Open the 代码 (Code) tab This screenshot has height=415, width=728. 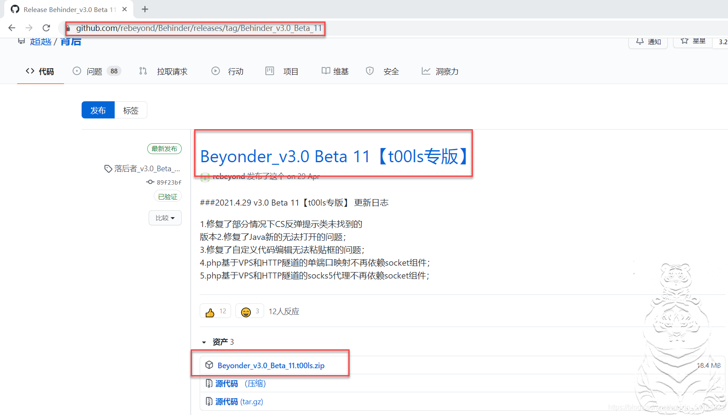click(x=40, y=71)
